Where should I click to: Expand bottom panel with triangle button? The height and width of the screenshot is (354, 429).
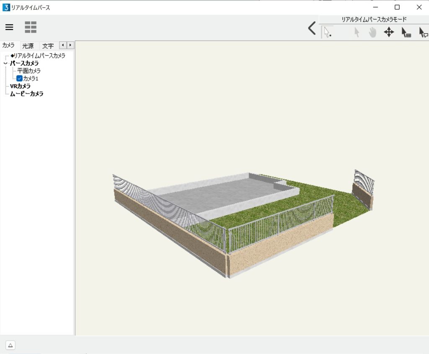pyautogui.click(x=10, y=345)
